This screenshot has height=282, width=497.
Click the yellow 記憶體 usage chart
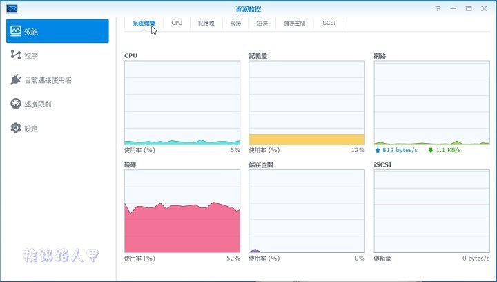tap(306, 102)
